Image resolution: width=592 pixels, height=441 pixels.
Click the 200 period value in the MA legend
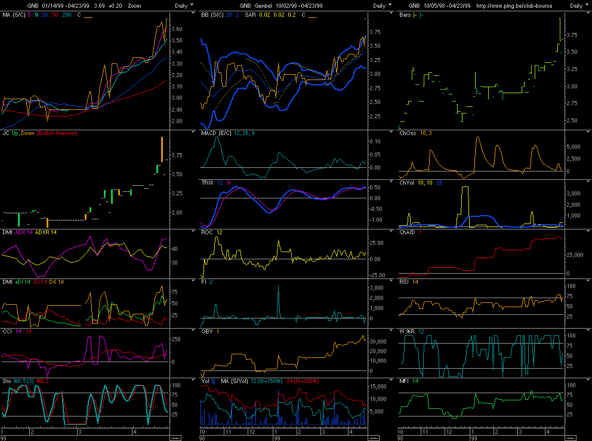tap(67, 15)
